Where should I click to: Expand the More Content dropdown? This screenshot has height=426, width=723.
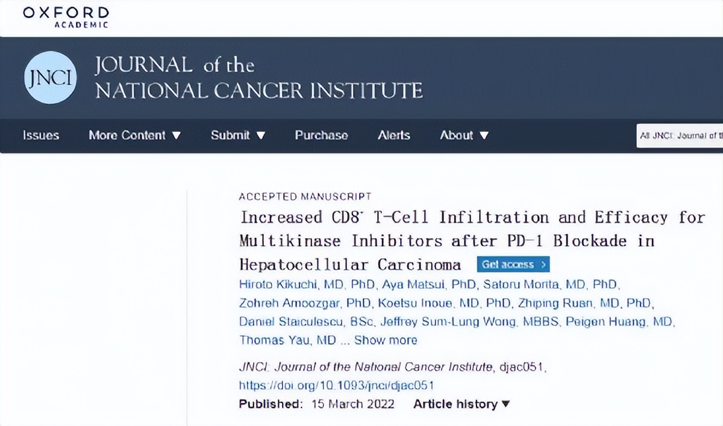135,135
